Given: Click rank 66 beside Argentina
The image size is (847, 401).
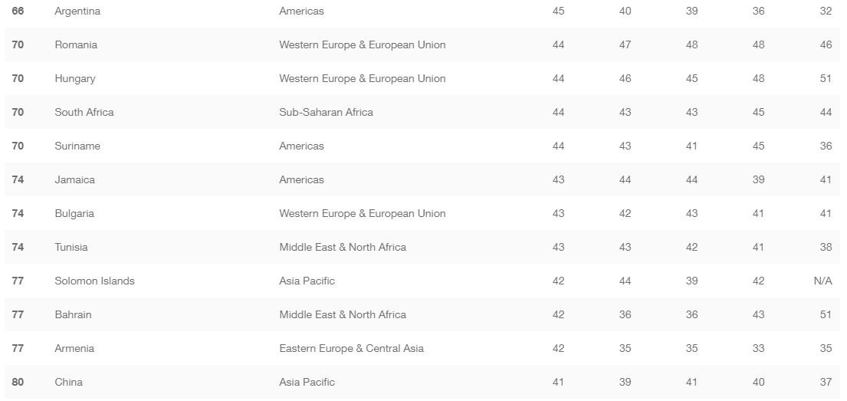Looking at the screenshot, I should (18, 12).
